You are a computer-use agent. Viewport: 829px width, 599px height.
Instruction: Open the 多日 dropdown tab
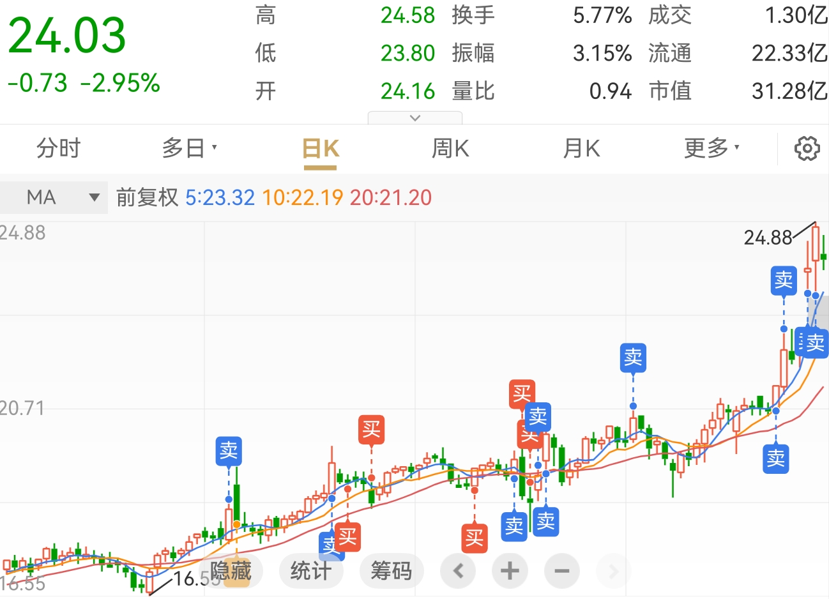pyautogui.click(x=189, y=148)
